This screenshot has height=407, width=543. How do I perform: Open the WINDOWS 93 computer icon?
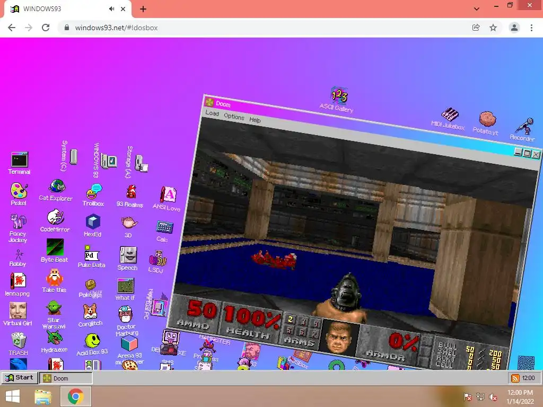105,160
